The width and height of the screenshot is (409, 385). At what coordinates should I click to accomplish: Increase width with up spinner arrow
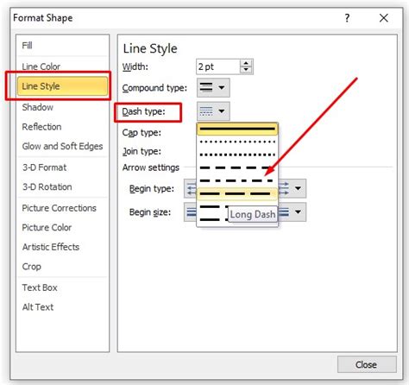[x=246, y=63]
